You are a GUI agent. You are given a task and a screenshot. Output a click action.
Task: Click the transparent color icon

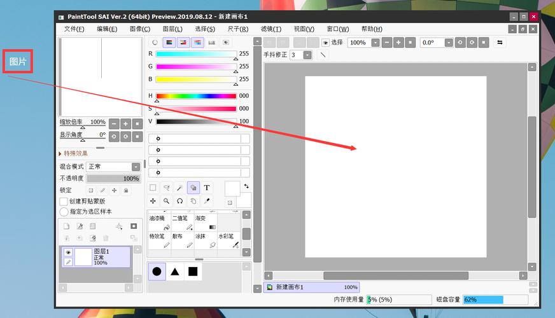pyautogui.click(x=230, y=203)
